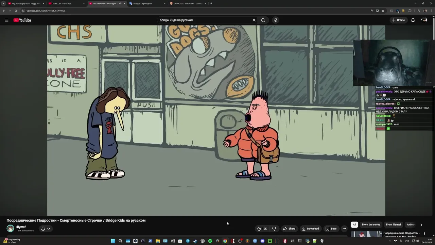Click the Download button
Screen dimensions: 435x245
click(x=310, y=229)
